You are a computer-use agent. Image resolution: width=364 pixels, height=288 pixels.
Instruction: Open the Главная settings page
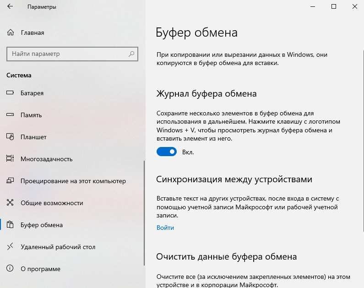coord(33,33)
